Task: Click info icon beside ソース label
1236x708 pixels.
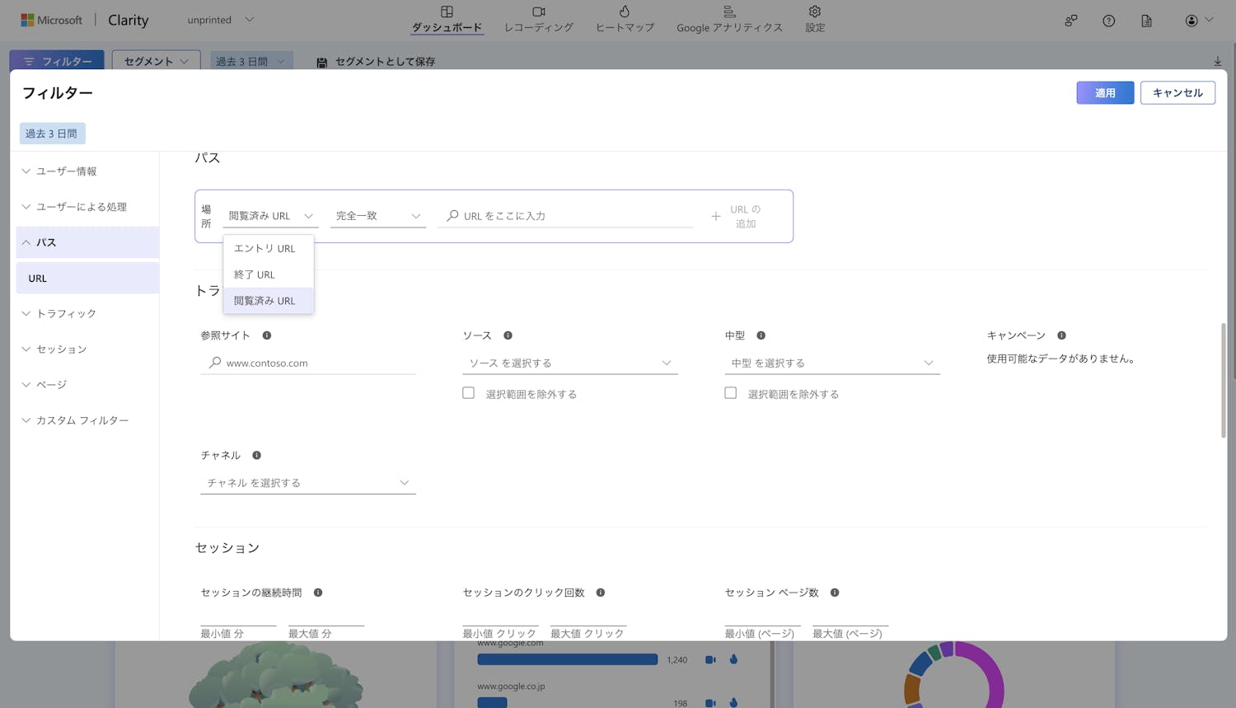Action: (508, 335)
